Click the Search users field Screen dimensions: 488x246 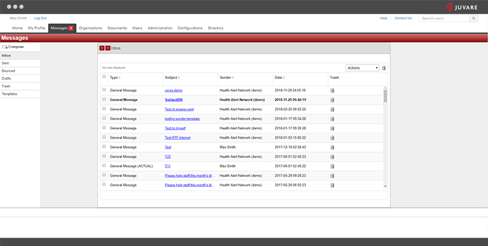click(444, 18)
